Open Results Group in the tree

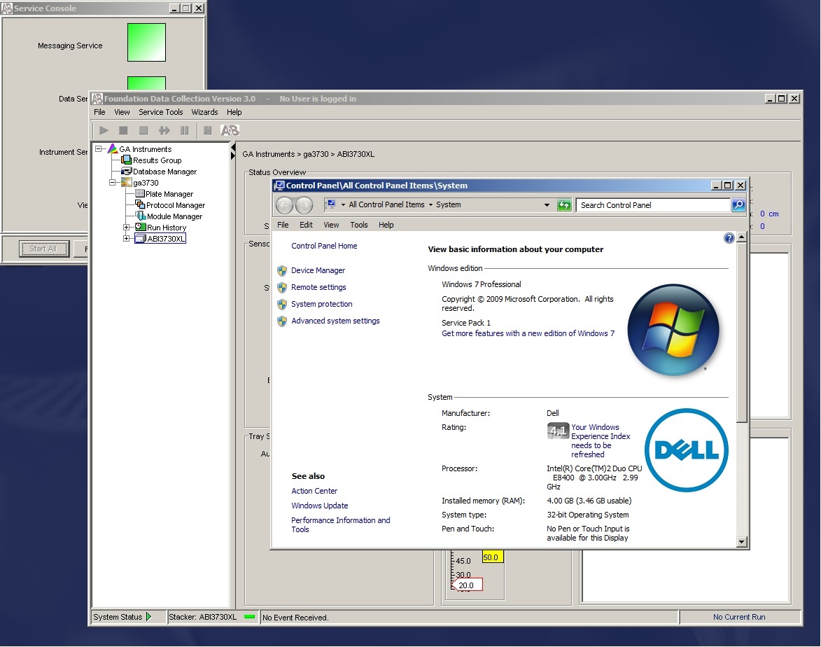157,160
